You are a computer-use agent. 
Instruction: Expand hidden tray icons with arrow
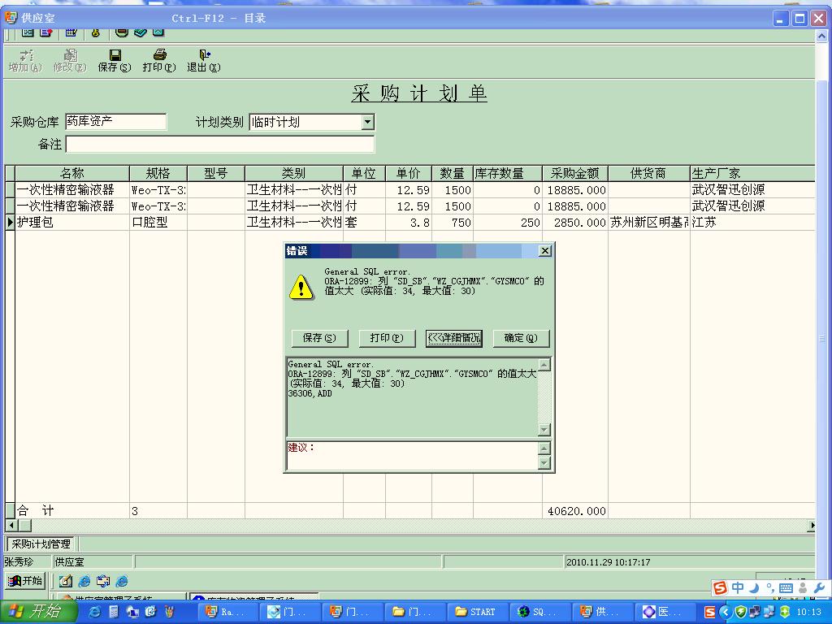(x=725, y=612)
